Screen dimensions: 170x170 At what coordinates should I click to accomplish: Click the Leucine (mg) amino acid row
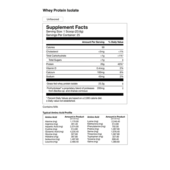point(62,142)
